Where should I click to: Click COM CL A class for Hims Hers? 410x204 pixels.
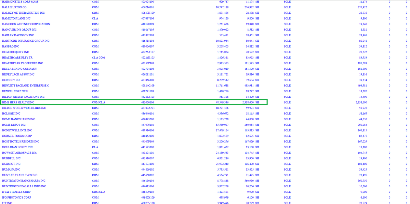[98, 103]
